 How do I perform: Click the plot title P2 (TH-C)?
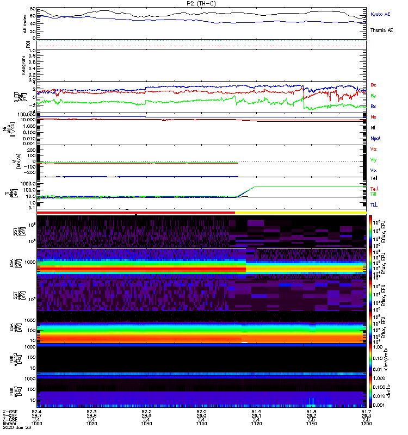click(x=201, y=3)
